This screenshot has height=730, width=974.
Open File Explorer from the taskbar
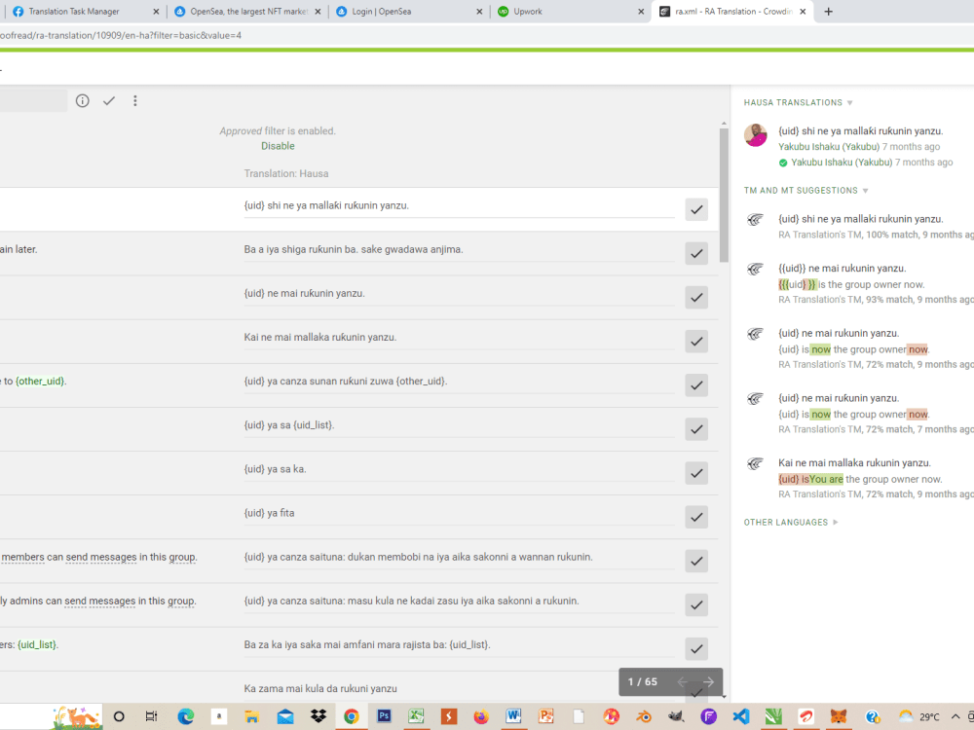pos(251,716)
